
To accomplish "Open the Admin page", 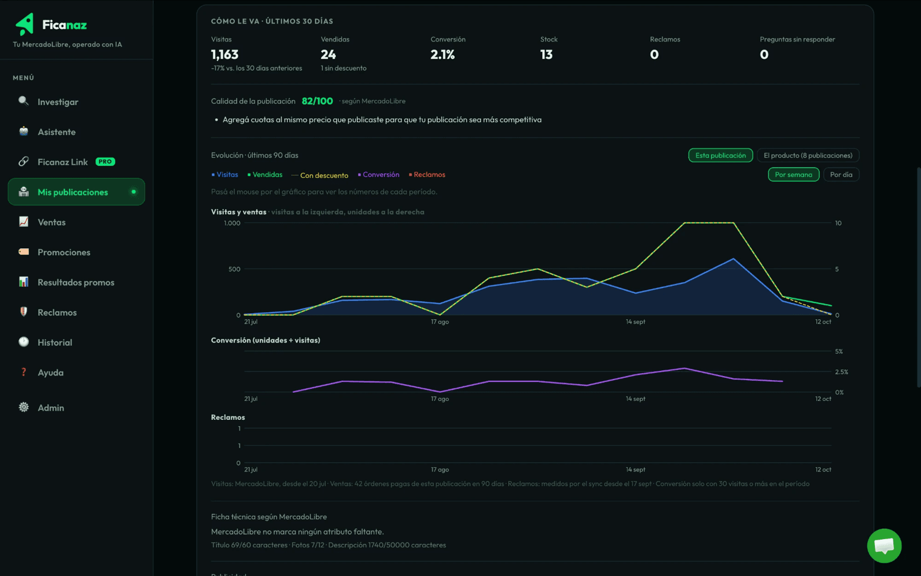I will tap(77, 408).
